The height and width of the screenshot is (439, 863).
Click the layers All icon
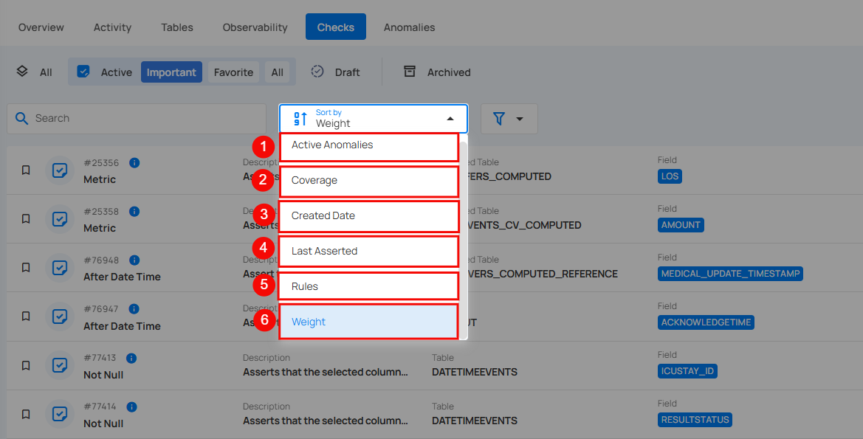(x=22, y=72)
